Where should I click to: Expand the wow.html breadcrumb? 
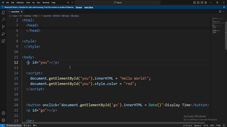coord(46,16)
